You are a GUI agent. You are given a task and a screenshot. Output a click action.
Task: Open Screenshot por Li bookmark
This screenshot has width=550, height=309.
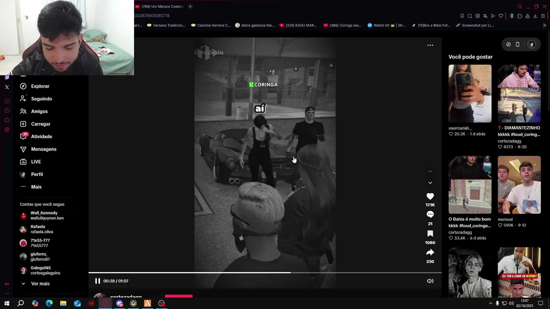pyautogui.click(x=475, y=25)
